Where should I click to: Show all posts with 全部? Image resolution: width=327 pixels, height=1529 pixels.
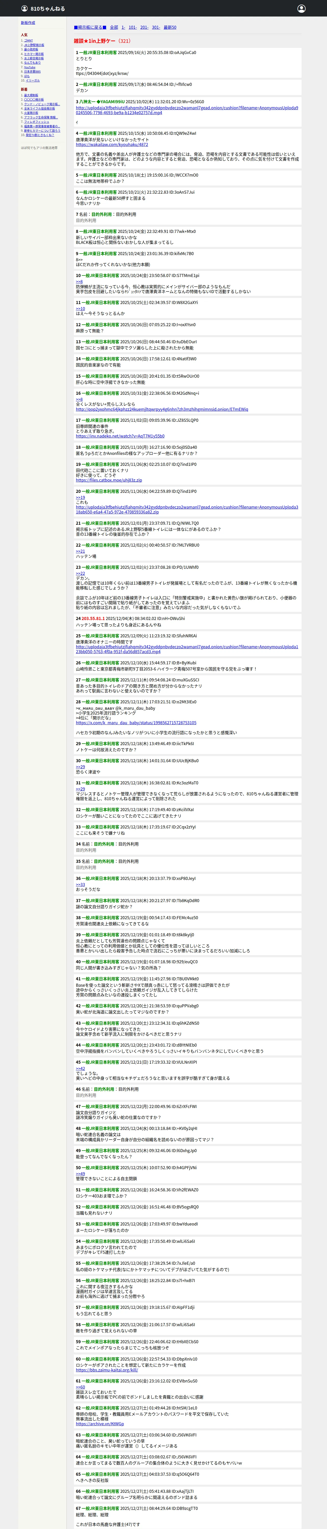pyautogui.click(x=114, y=27)
